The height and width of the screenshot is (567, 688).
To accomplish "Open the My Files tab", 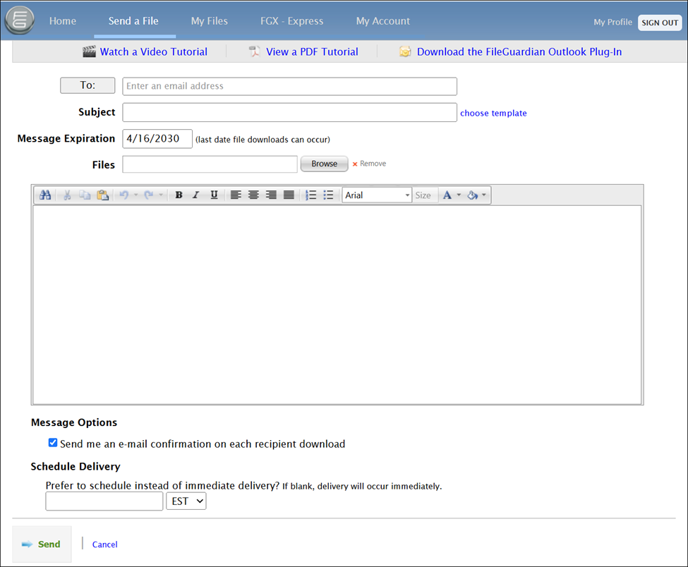I will (210, 21).
